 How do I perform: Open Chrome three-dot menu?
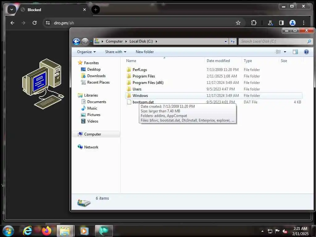[x=304, y=23]
